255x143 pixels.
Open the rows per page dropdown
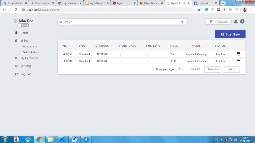click(180, 69)
